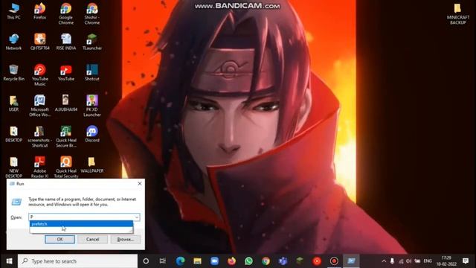
Task: Switch the ENG input language indicator
Action: pos(428,261)
